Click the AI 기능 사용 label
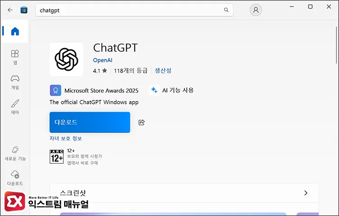Screen dimensions: 339x216 (x=178, y=90)
